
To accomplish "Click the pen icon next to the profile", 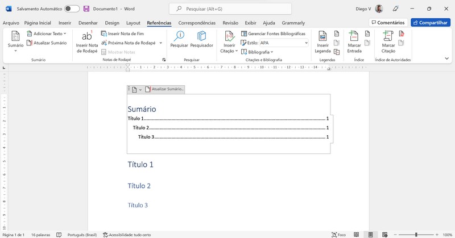I will point(395,9).
